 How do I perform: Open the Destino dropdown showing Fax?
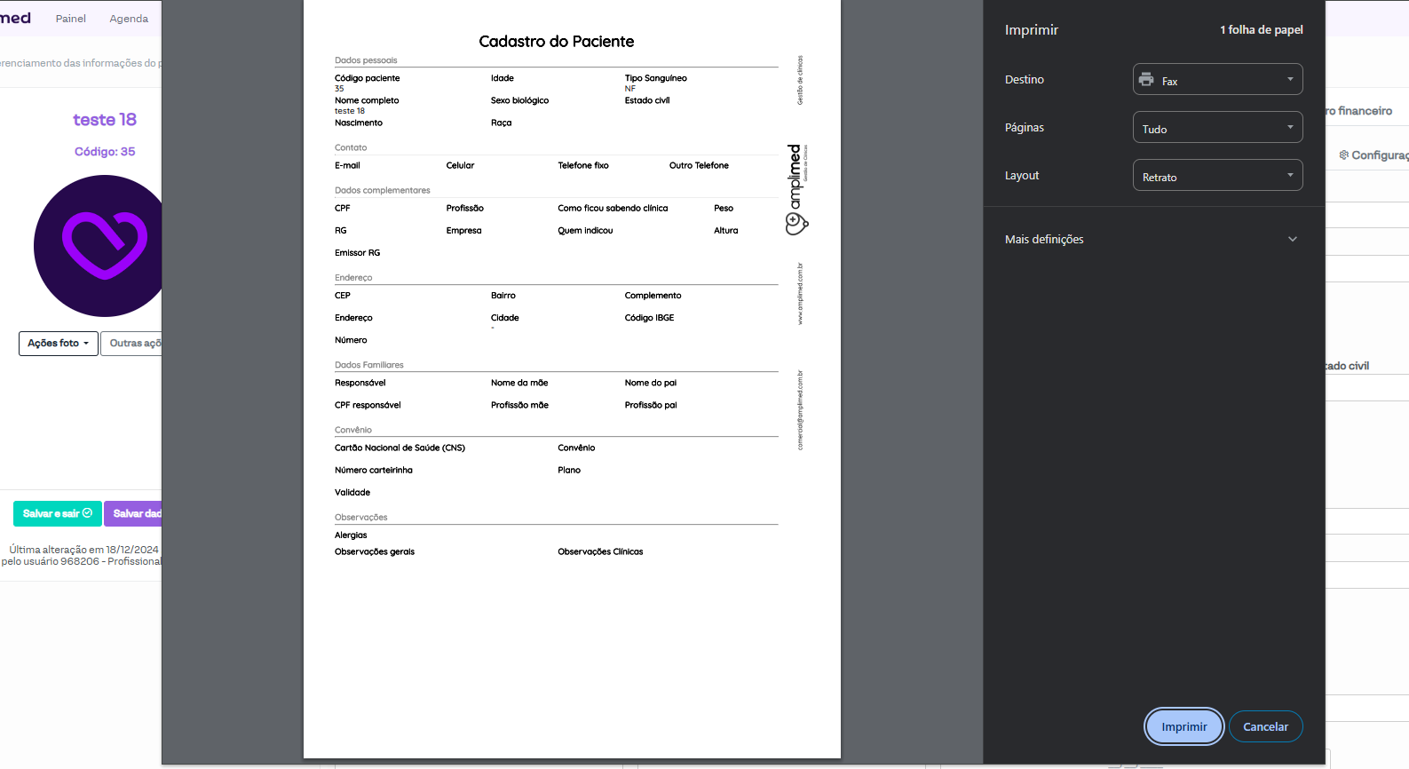[1217, 80]
